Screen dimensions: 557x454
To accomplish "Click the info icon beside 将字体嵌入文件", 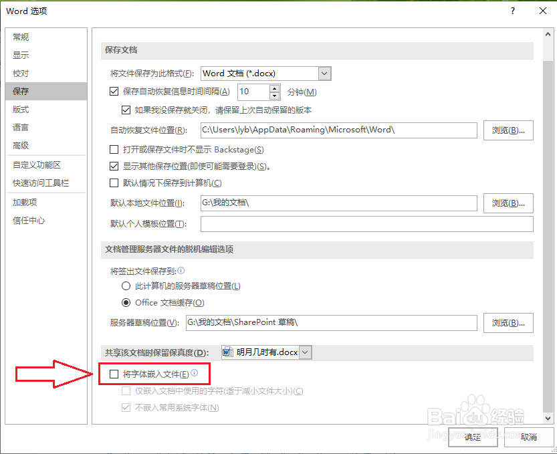I will click(194, 374).
